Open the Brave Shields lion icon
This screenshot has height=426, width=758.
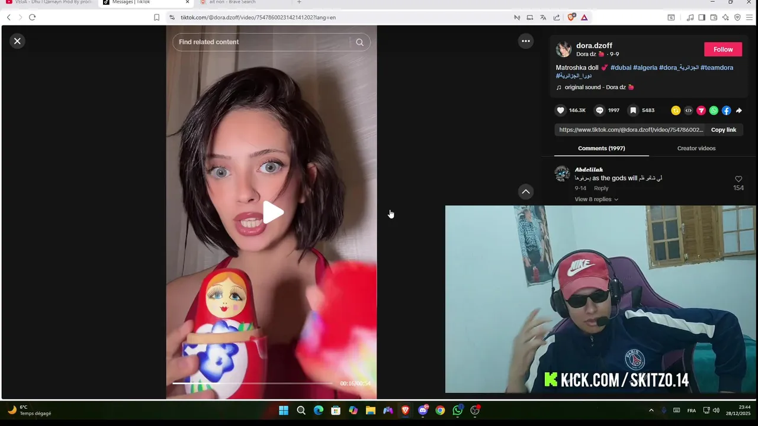(x=571, y=17)
